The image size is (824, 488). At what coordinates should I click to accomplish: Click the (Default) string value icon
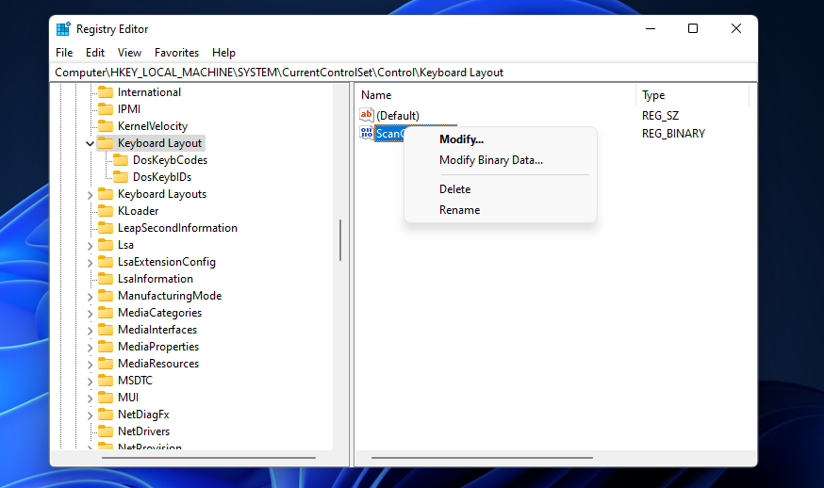[367, 115]
